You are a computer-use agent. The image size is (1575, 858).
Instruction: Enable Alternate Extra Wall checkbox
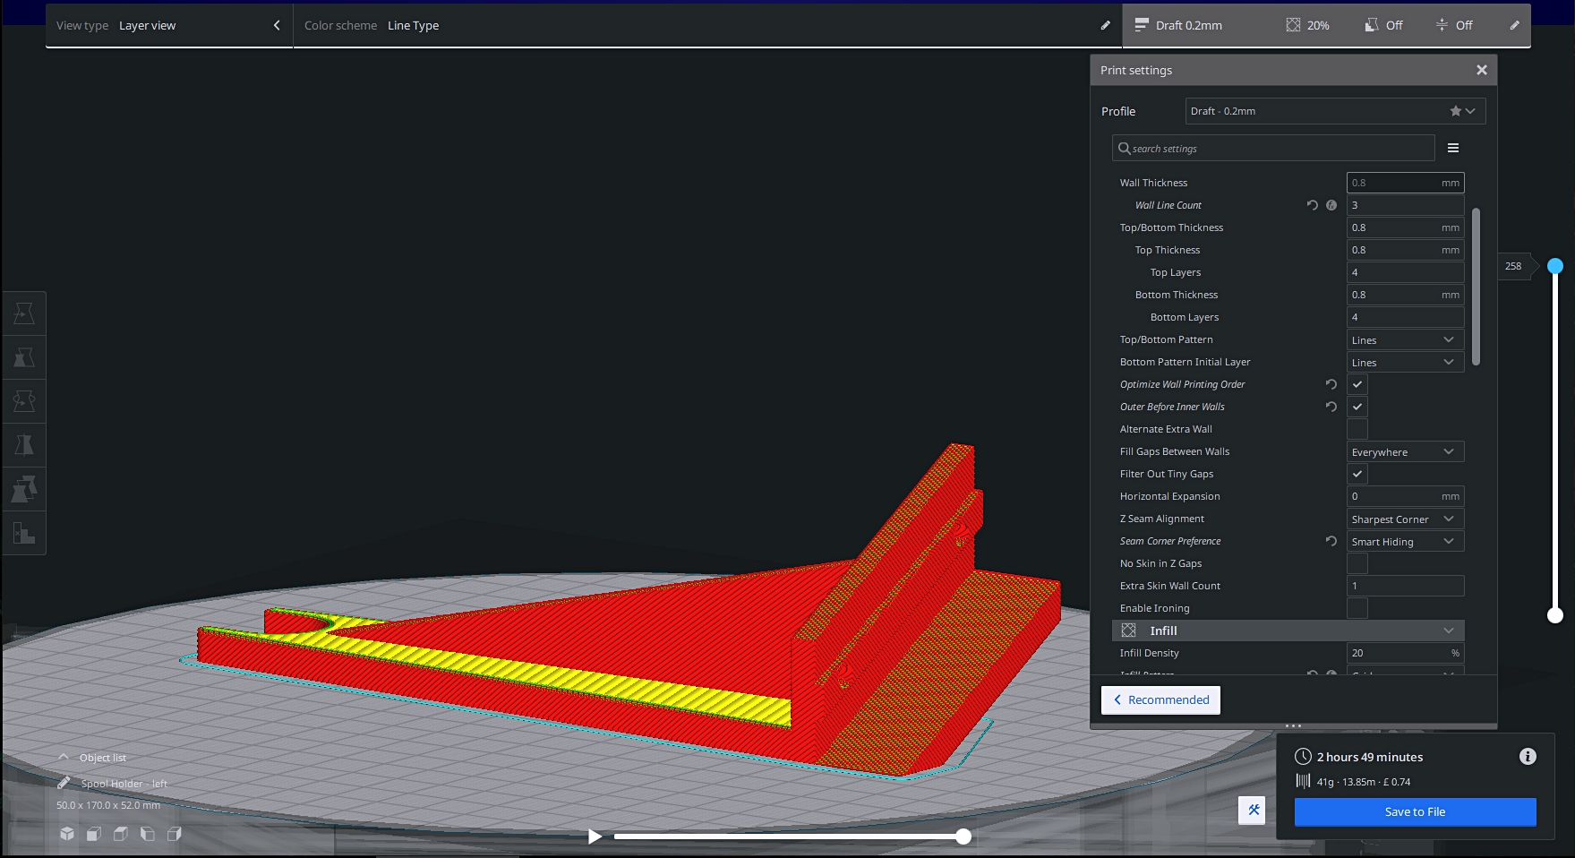pyautogui.click(x=1357, y=429)
